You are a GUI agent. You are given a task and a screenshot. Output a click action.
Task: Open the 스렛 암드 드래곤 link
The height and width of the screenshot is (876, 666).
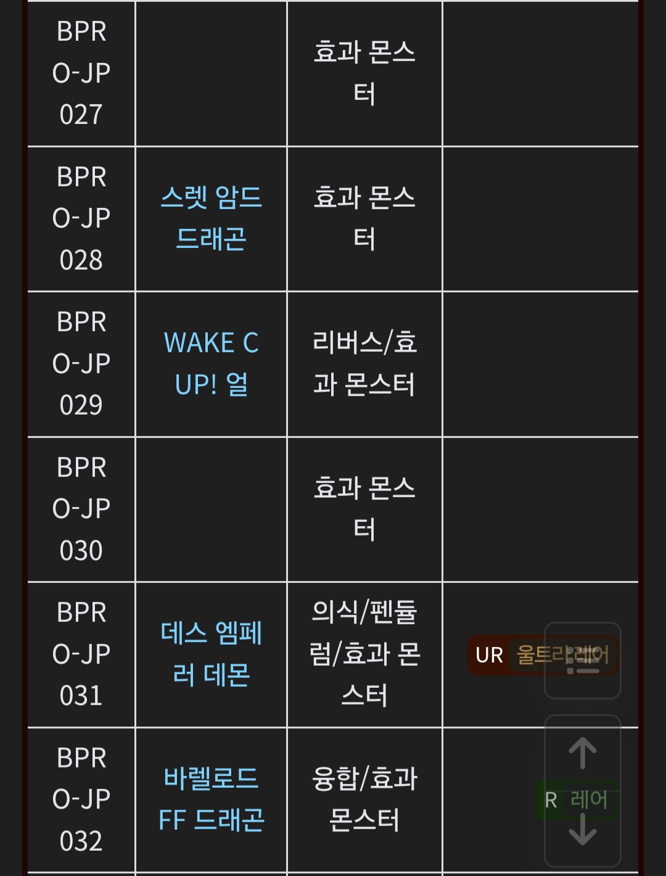coord(211,218)
